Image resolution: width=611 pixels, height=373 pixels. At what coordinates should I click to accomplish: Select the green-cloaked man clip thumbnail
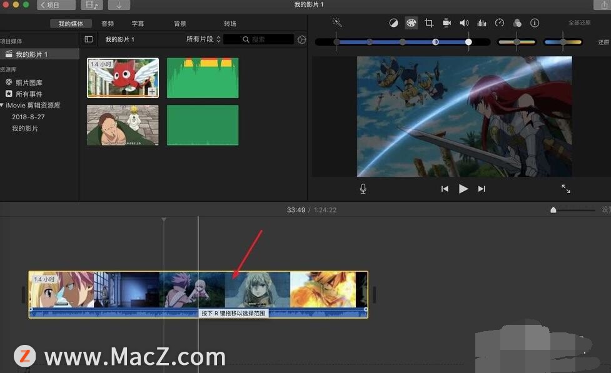pyautogui.click(x=123, y=125)
